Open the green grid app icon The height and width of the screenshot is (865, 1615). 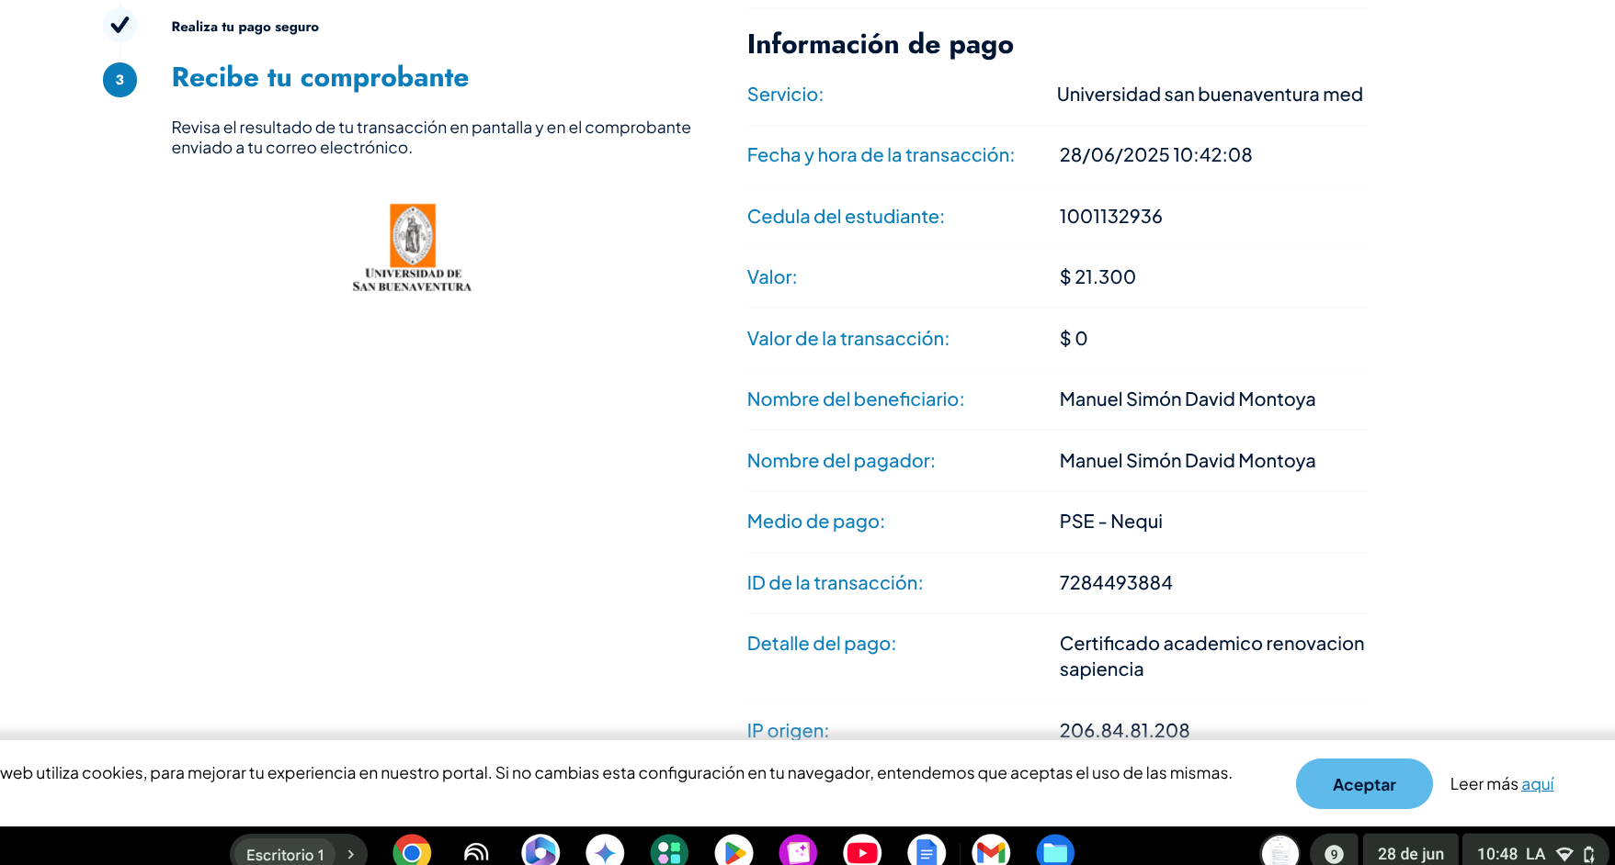click(x=669, y=852)
